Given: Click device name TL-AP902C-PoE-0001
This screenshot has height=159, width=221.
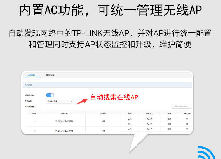Looking at the screenshot, I should coord(64,131).
